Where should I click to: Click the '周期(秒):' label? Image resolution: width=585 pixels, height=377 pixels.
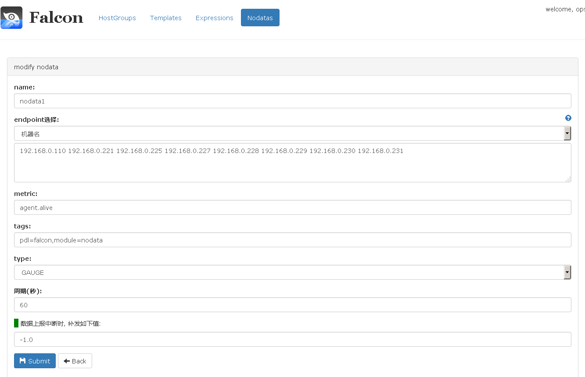tap(28, 291)
